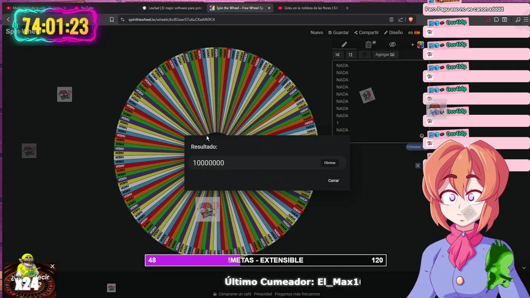Click the entry labeled 1 in list
530x298 pixels.
tap(337, 123)
